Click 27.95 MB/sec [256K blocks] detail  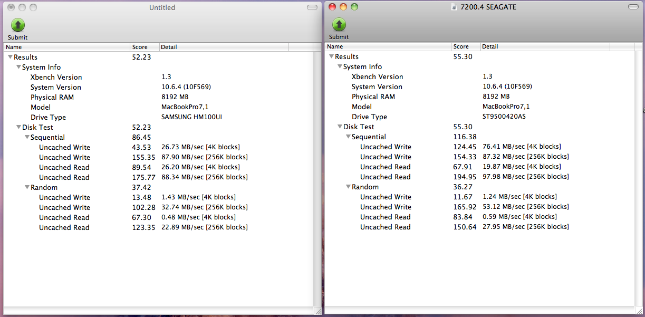click(x=526, y=227)
